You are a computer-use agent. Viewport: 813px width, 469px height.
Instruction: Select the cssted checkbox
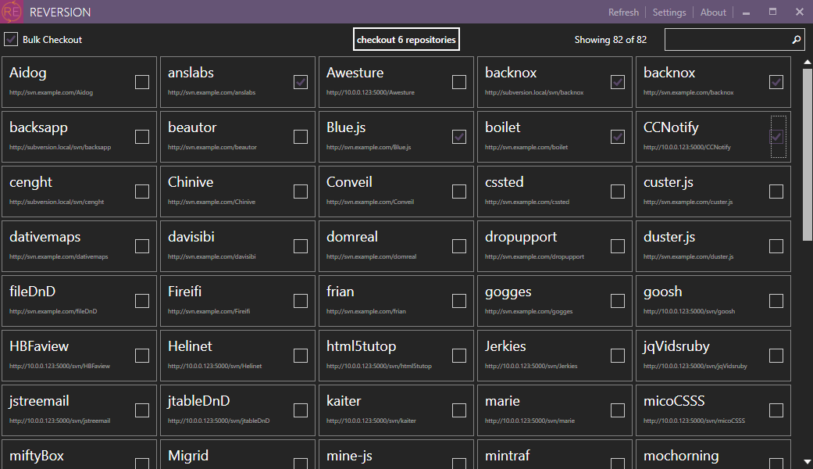618,192
